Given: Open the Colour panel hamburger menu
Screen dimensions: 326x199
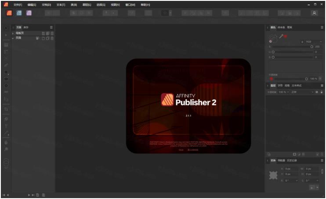Looking at the screenshot, I should 322,27.
